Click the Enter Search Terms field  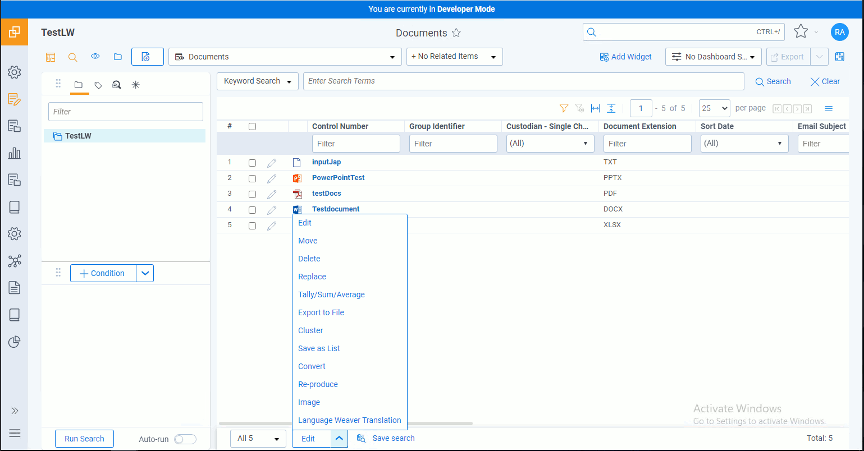[523, 81]
